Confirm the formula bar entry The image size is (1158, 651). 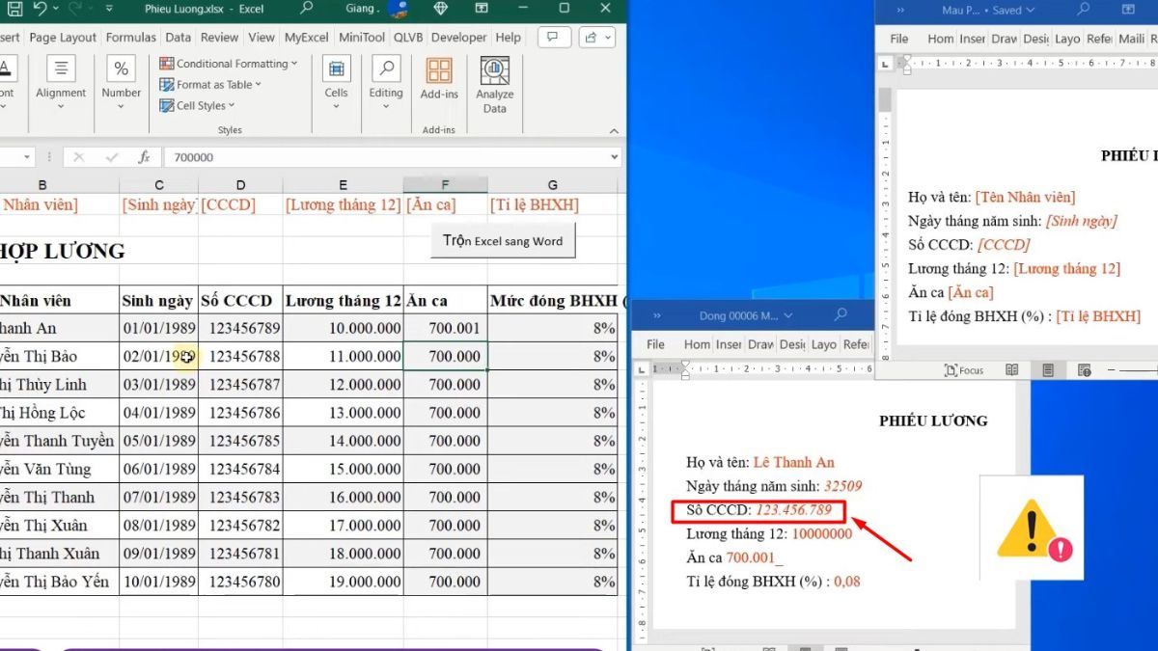[x=111, y=157]
